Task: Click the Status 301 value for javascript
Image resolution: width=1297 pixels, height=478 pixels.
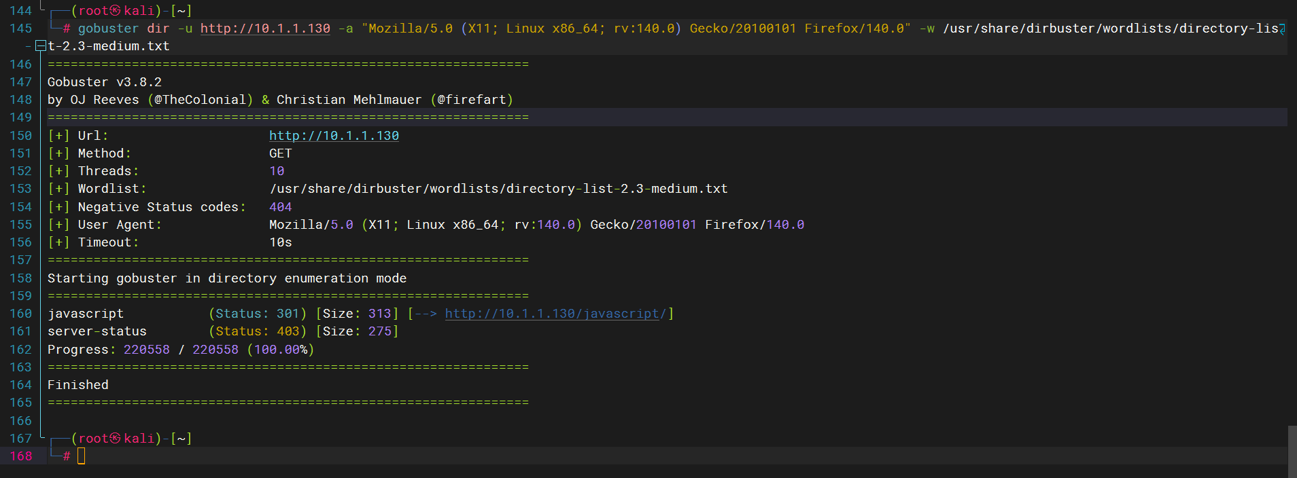Action: pyautogui.click(x=288, y=314)
